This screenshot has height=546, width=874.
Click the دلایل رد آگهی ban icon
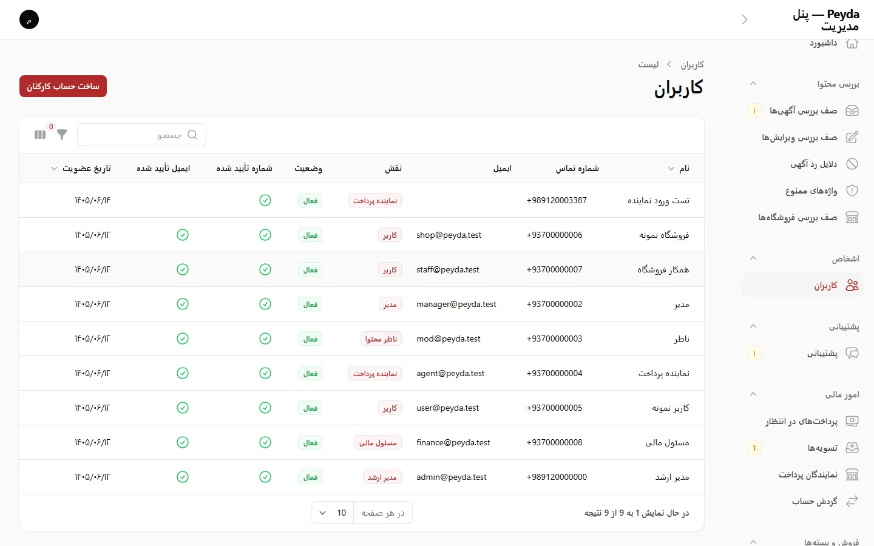pyautogui.click(x=852, y=164)
